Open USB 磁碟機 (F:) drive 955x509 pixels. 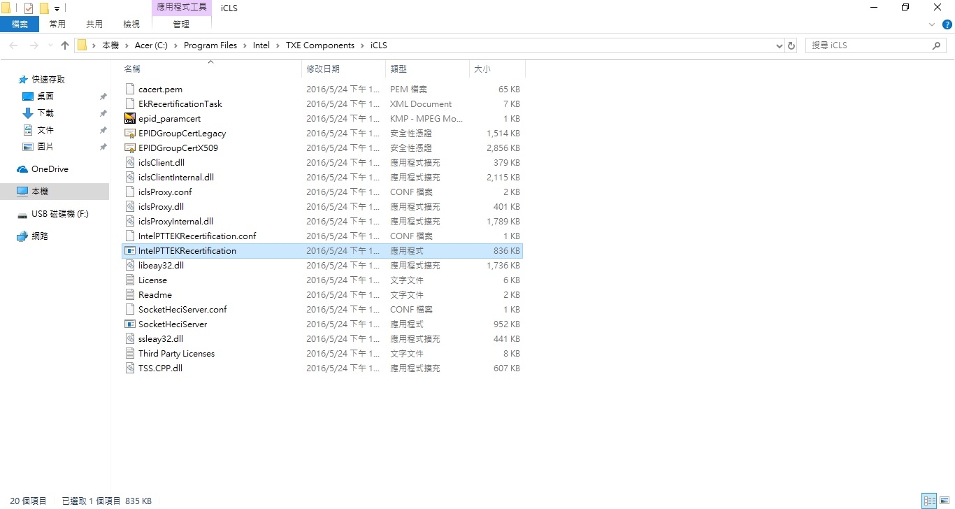point(60,214)
